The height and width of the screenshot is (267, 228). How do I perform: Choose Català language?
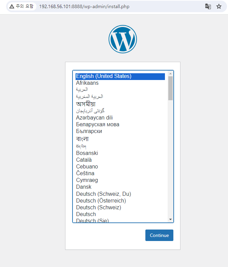point(120,160)
